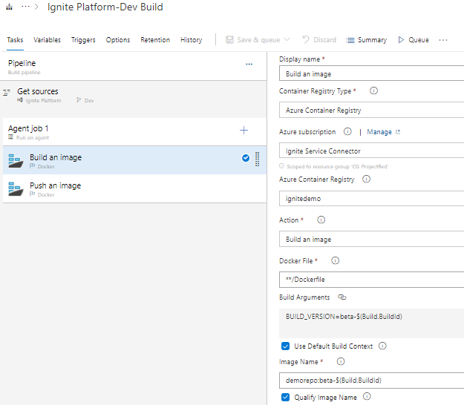Click the Ignite Platform-Dev Build title
Image resolution: width=464 pixels, height=405 pixels.
pyautogui.click(x=105, y=7)
